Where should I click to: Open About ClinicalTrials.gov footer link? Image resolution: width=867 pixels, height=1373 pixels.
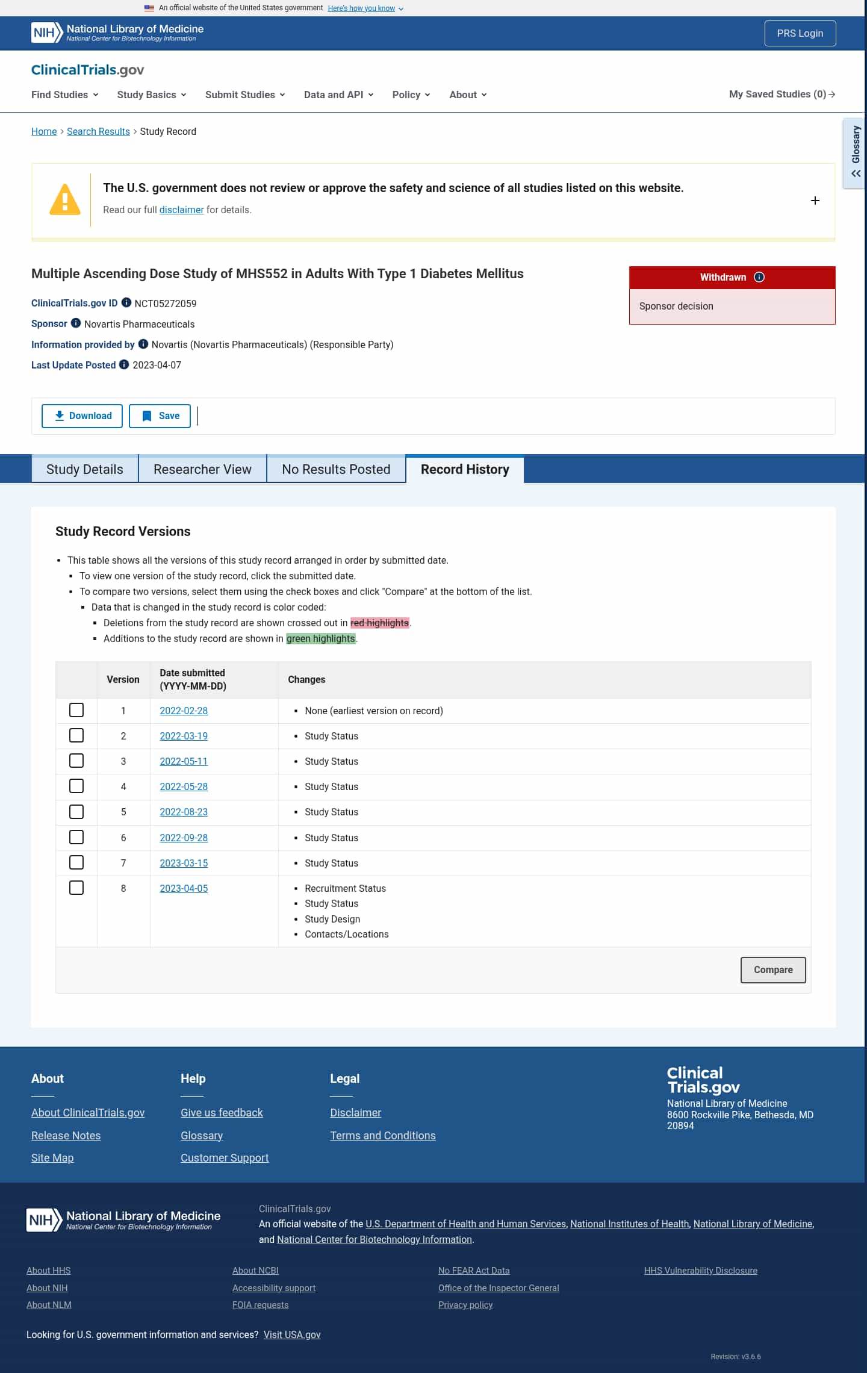pos(88,1112)
